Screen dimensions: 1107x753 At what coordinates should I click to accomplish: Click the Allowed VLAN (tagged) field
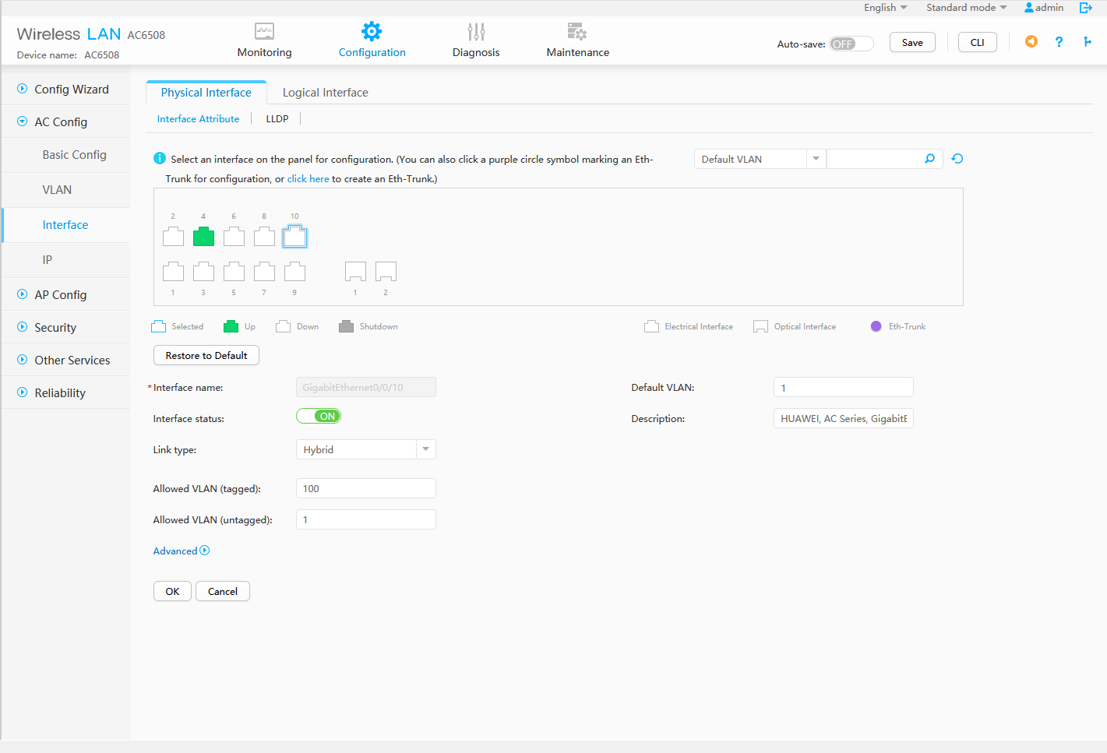[365, 488]
